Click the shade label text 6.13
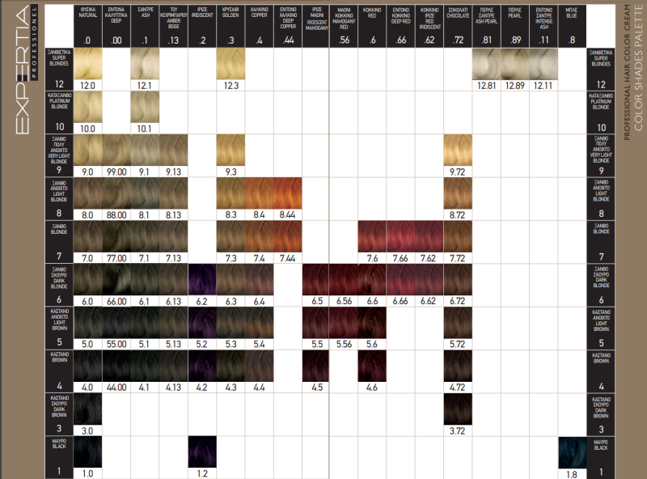This screenshot has width=647, height=479. click(x=173, y=302)
